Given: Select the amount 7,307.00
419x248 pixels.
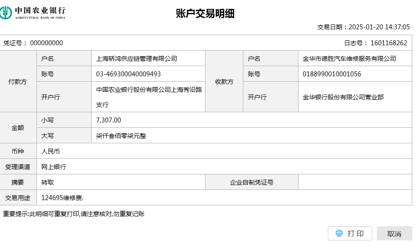Looking at the screenshot, I should (x=109, y=120).
